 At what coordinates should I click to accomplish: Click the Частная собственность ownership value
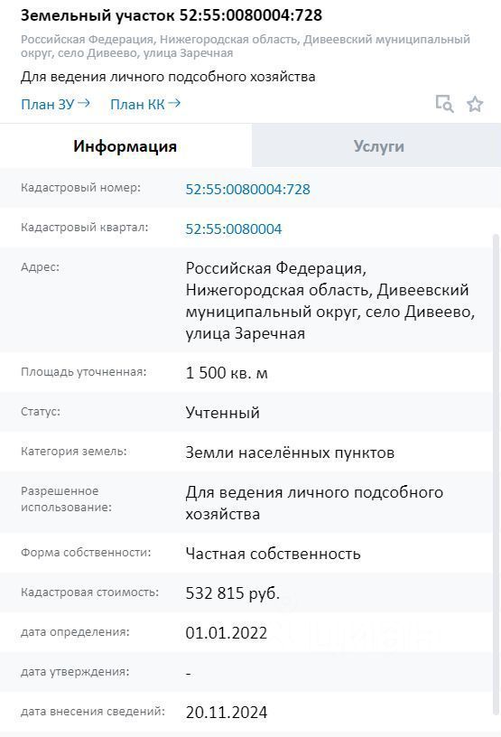[x=273, y=554]
